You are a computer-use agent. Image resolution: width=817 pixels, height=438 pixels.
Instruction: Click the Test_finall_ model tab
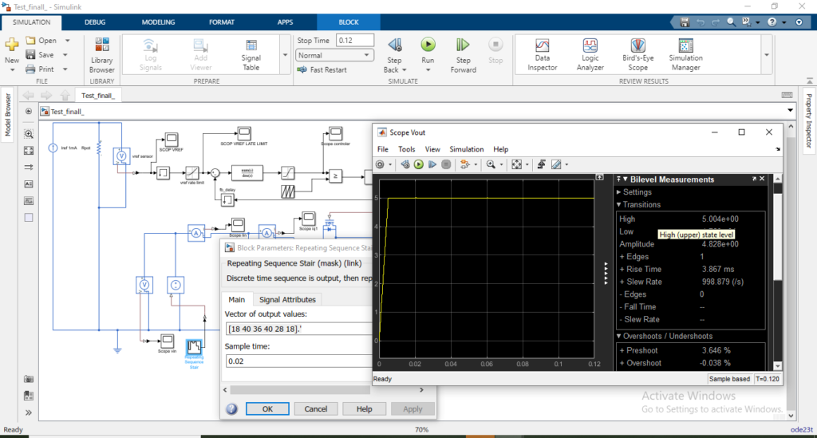(x=98, y=96)
